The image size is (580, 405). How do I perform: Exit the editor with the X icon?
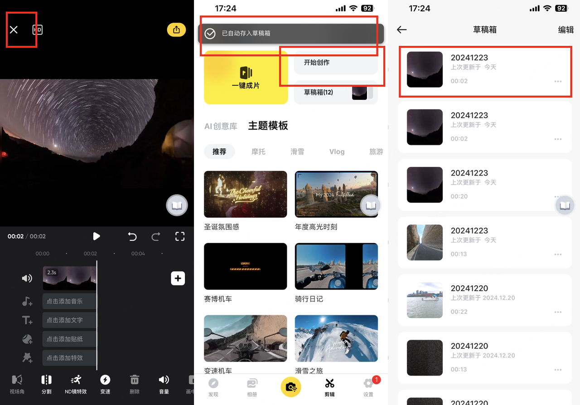[14, 30]
